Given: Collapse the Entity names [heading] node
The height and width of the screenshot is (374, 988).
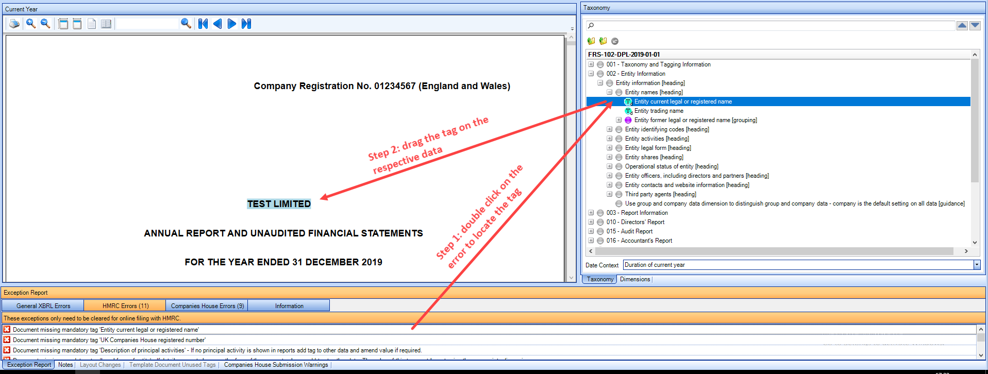Looking at the screenshot, I should 610,92.
